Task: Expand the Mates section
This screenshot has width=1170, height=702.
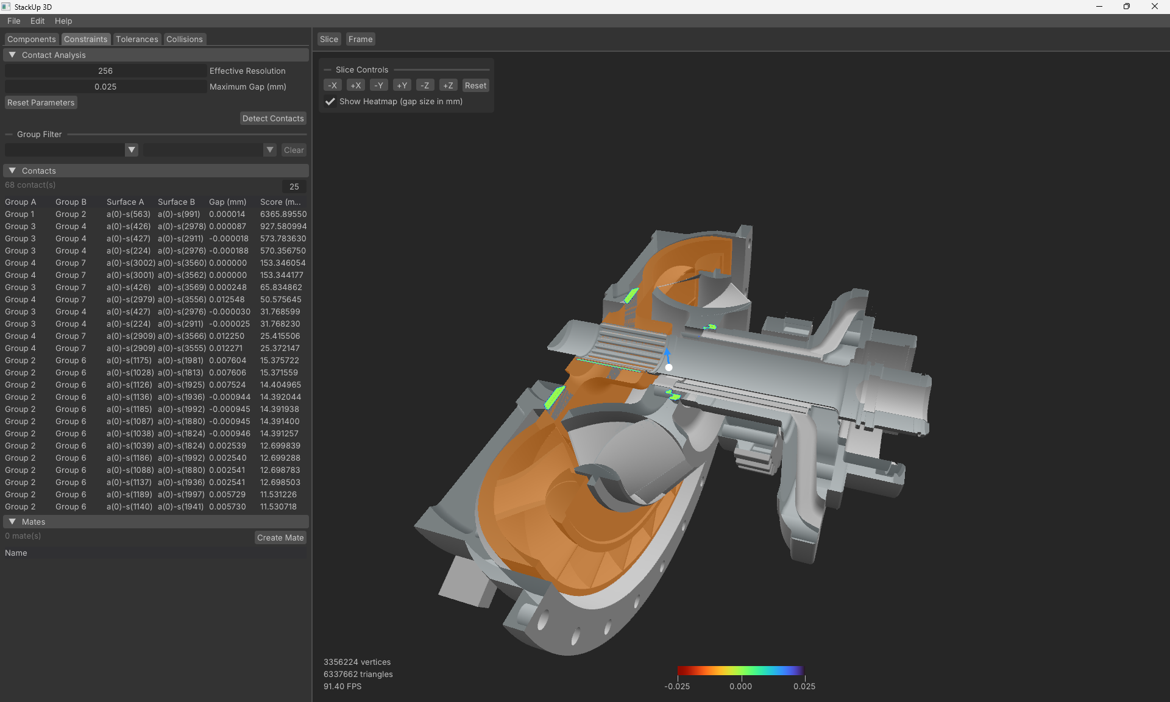Action: pyautogui.click(x=12, y=522)
